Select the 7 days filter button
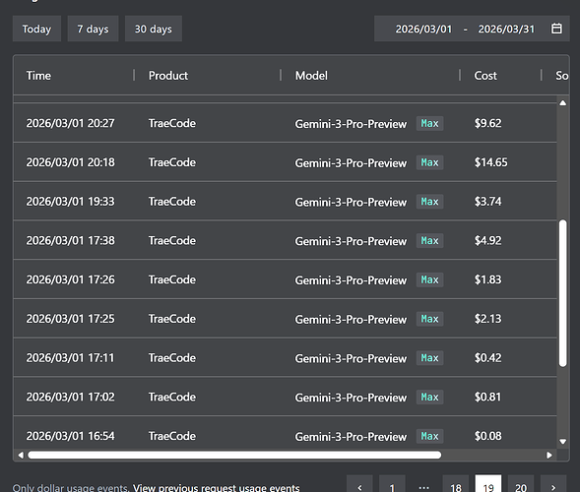580x492 pixels. [x=93, y=29]
